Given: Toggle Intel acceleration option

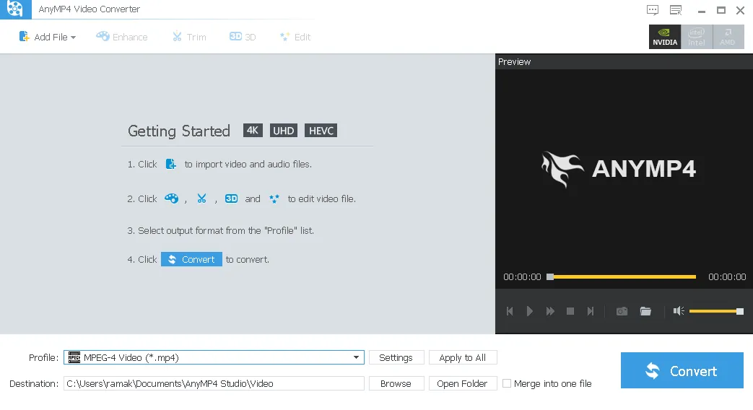Looking at the screenshot, I should click(x=697, y=37).
